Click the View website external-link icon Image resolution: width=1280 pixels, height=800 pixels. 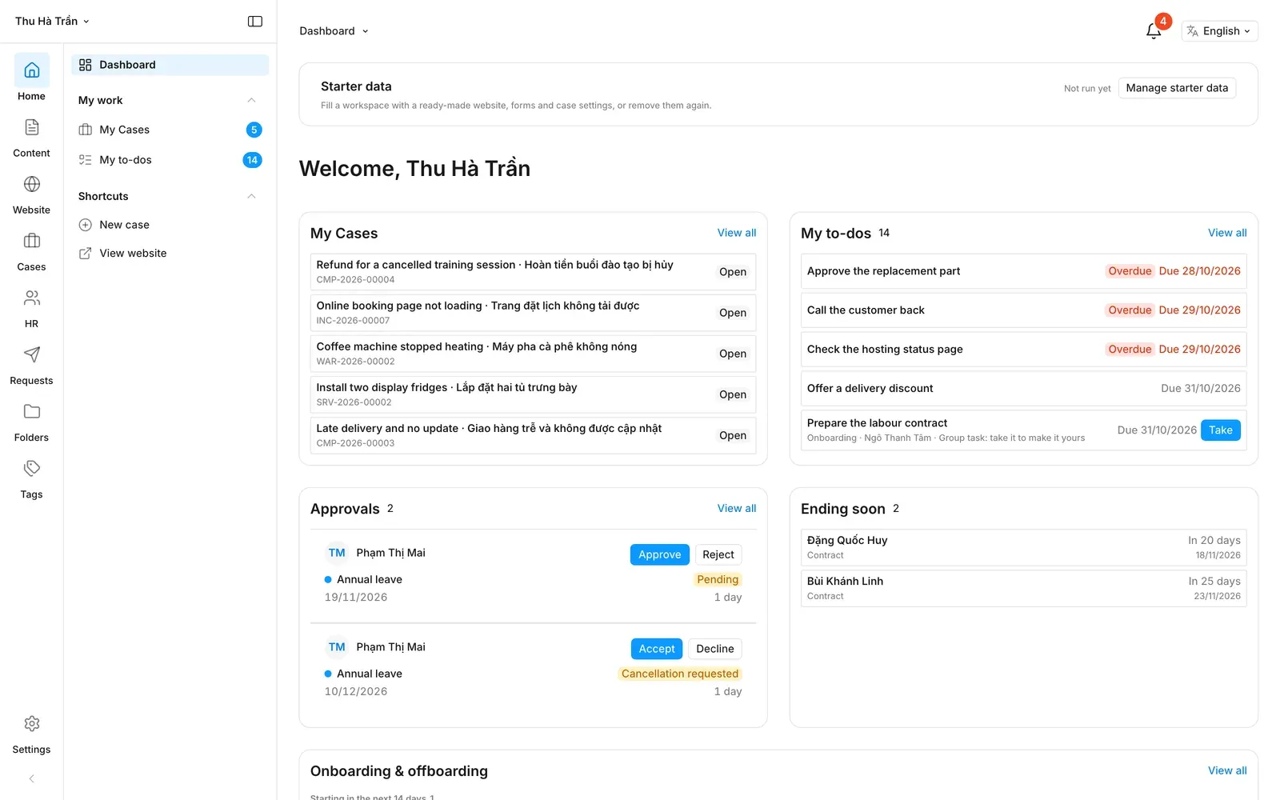86,254
